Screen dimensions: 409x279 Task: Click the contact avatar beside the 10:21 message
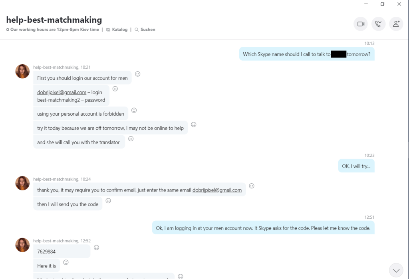coord(22,71)
